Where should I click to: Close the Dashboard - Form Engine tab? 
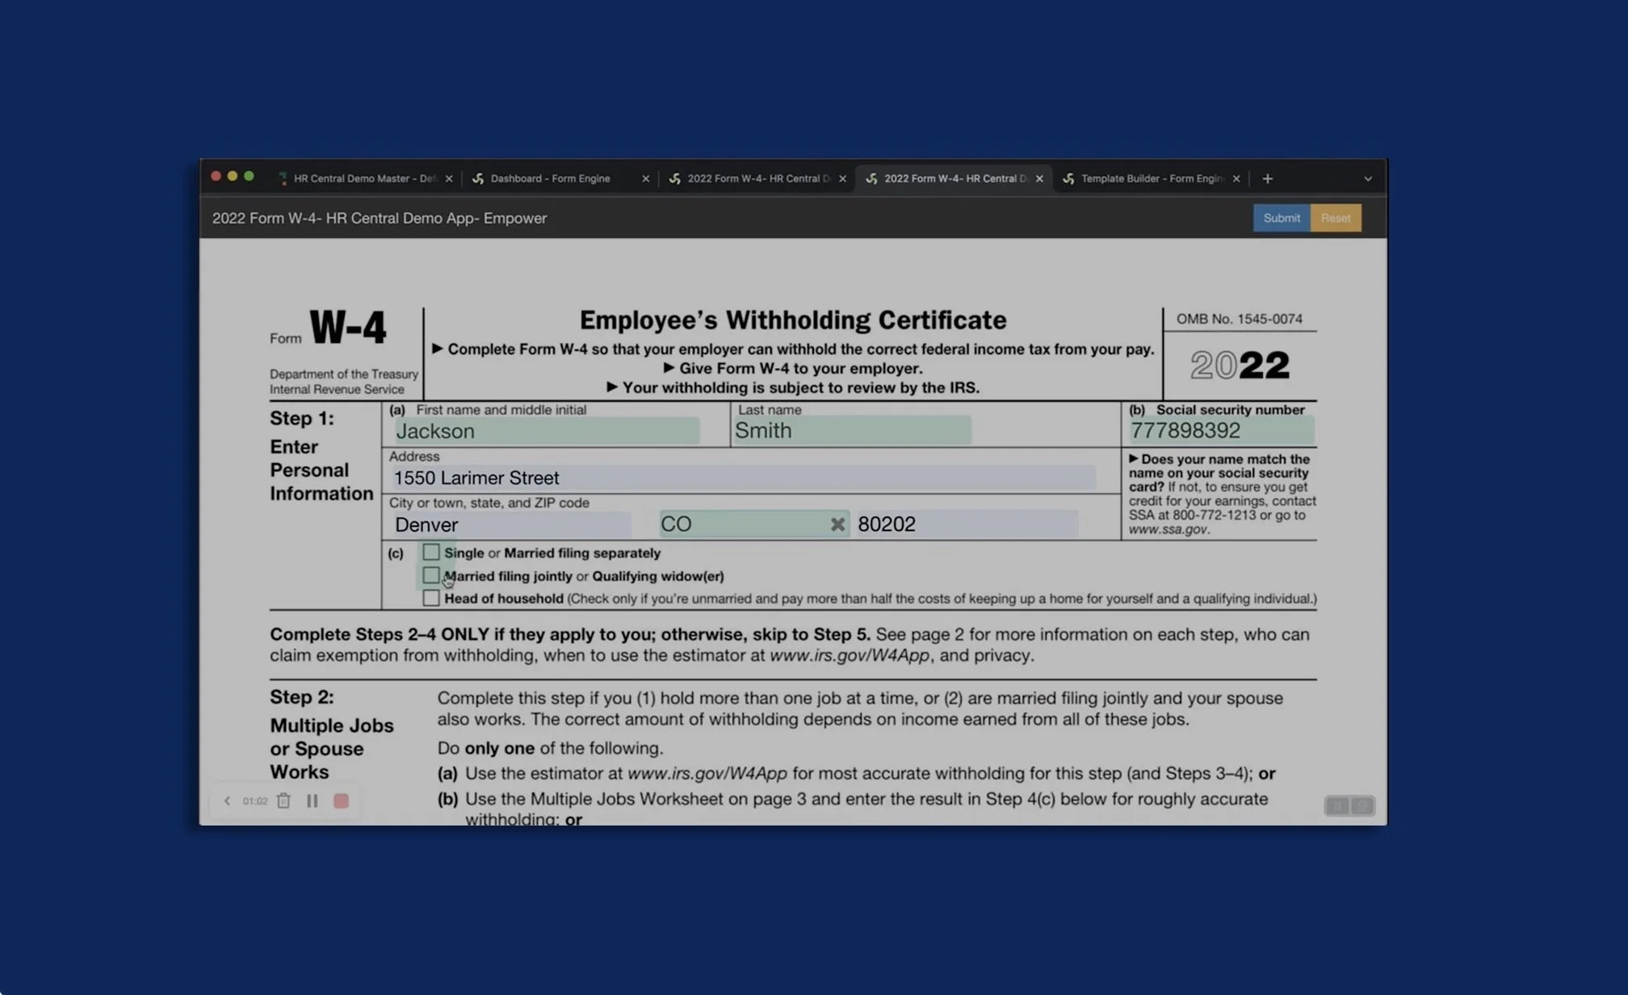[645, 178]
